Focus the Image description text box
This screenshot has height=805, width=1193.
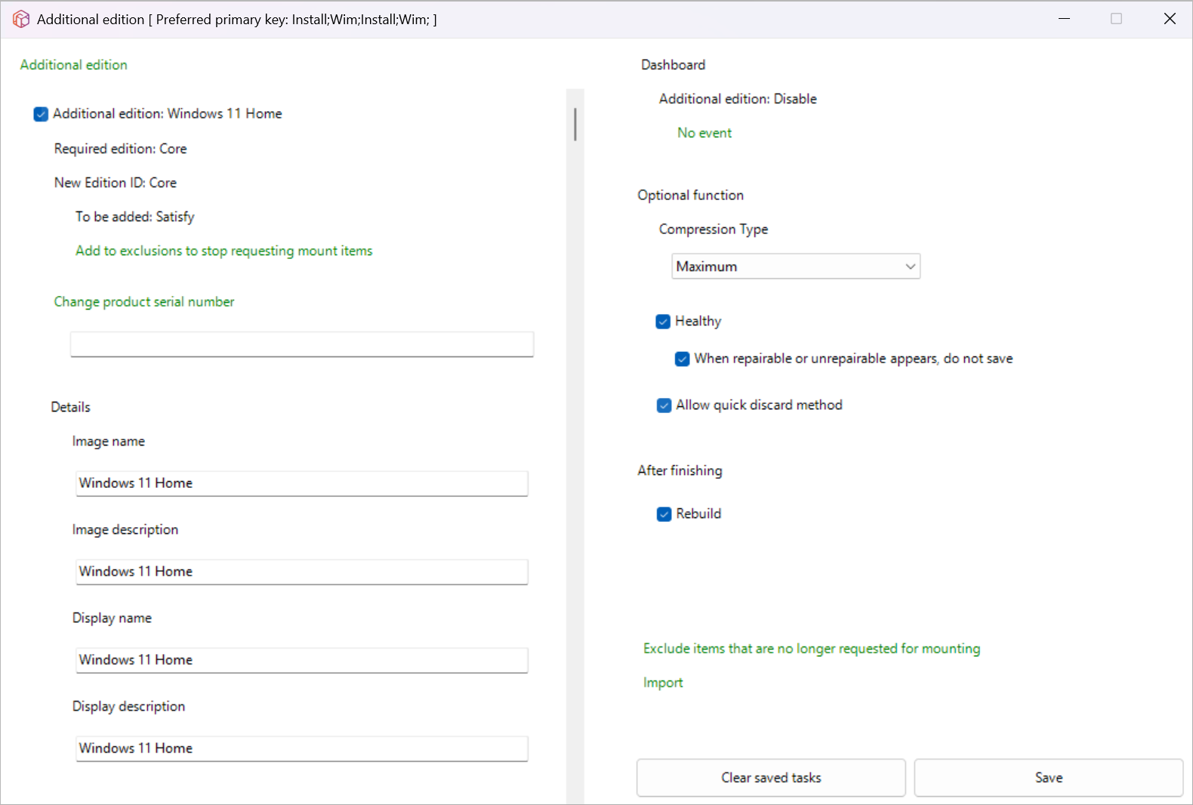pyautogui.click(x=302, y=572)
